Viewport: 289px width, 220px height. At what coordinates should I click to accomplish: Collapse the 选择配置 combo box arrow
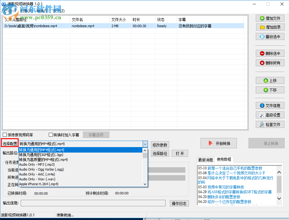(145, 144)
